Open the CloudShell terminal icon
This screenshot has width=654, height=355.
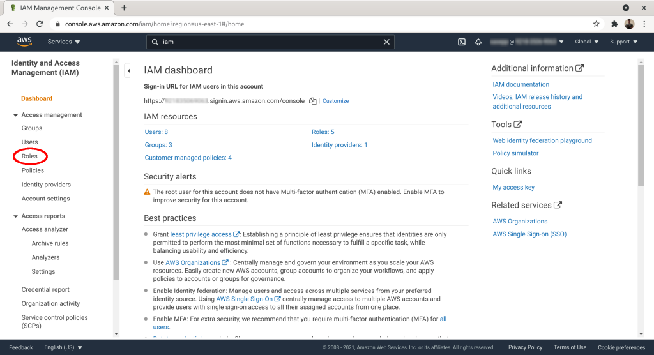[462, 42]
